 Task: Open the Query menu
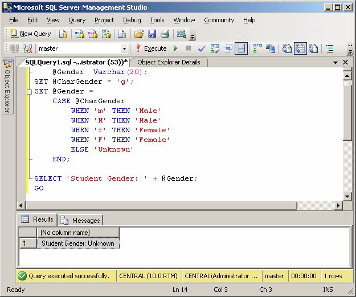[x=77, y=20]
